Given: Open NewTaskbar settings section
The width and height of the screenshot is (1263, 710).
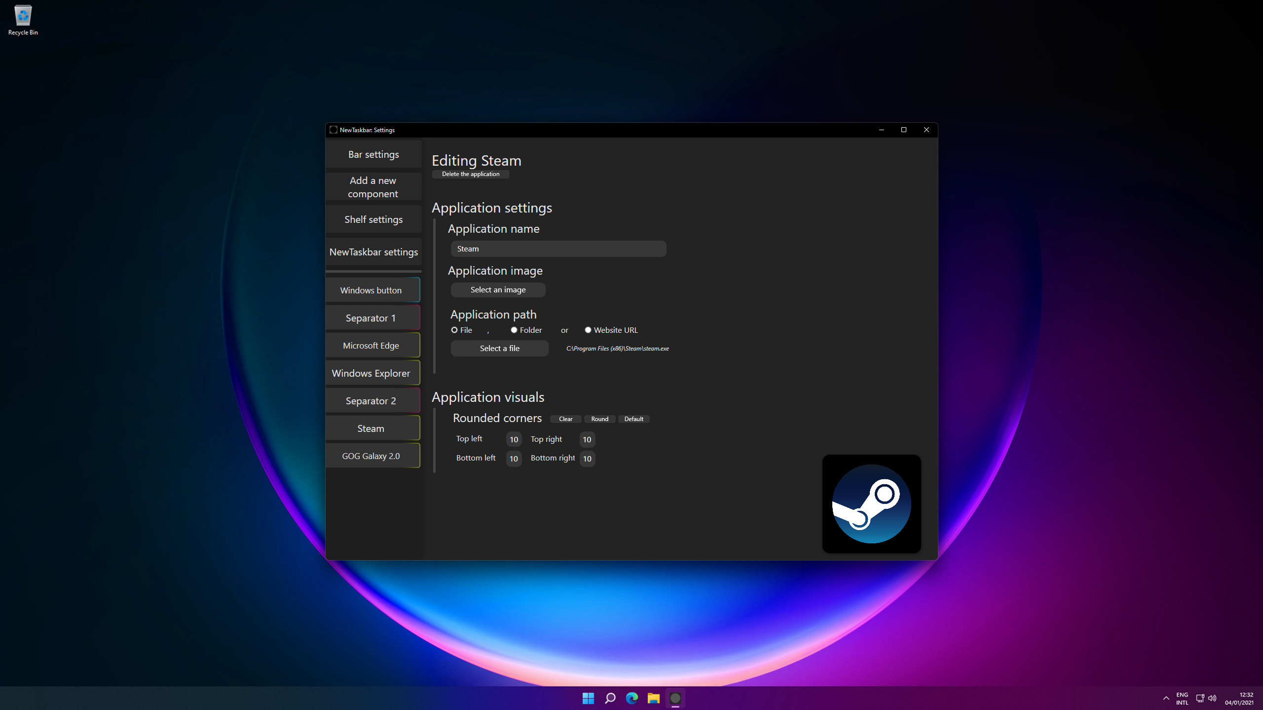Looking at the screenshot, I should click(373, 251).
